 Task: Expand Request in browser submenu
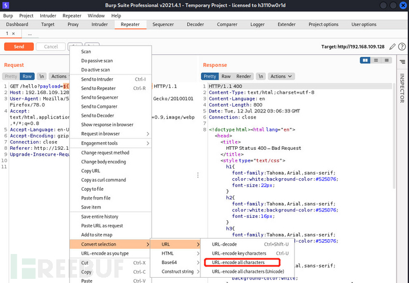coord(111,134)
